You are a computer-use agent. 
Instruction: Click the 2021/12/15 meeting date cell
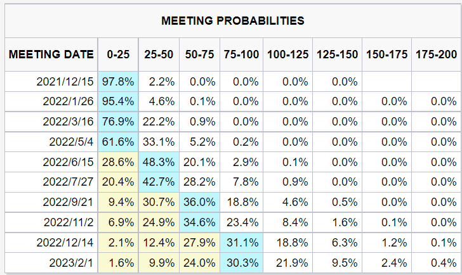pos(67,82)
